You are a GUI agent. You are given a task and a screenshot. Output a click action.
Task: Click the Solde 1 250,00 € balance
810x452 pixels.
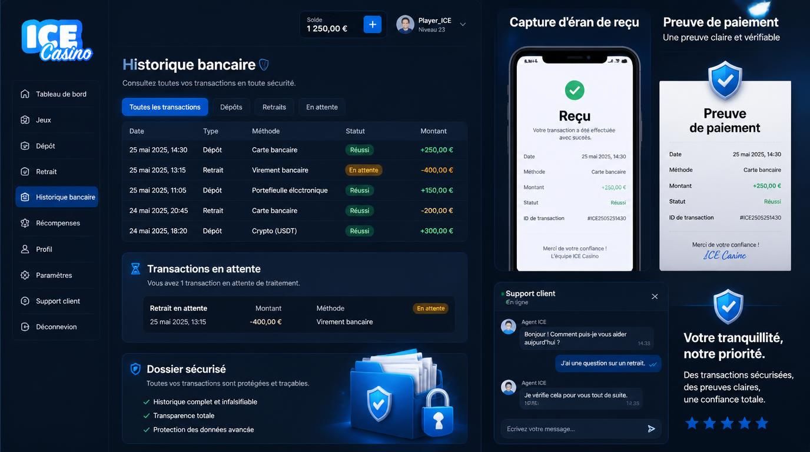point(327,25)
